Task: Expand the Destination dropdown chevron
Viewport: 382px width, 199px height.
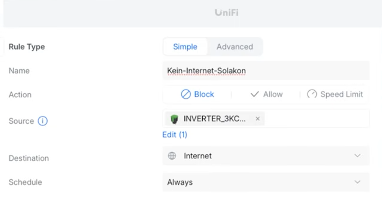Action: coord(357,156)
